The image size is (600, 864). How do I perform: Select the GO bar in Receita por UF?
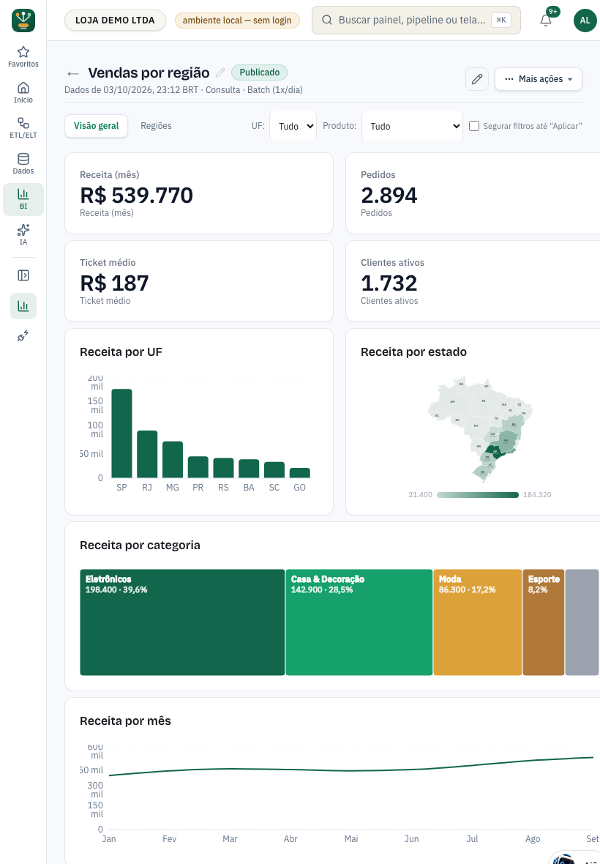pyautogui.click(x=299, y=473)
